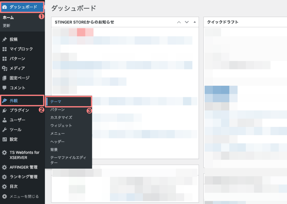The image size is (287, 204).
Task: Click the gear icon beside ランキング管理
Action: [4, 177]
